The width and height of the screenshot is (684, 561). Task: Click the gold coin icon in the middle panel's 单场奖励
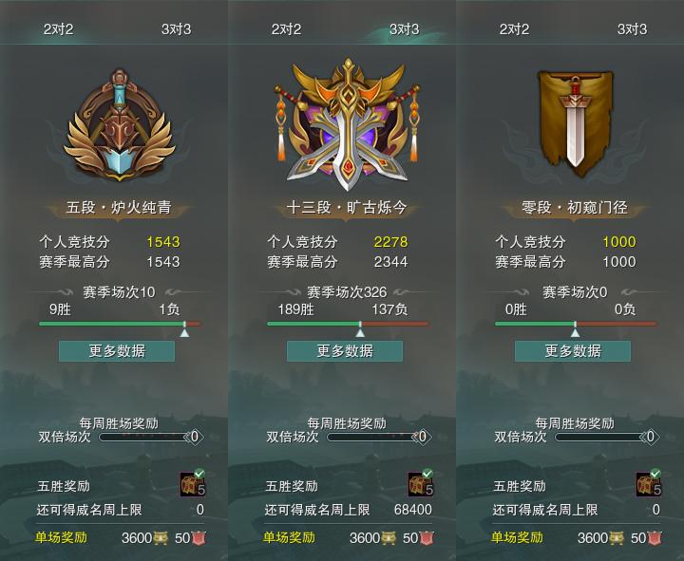tap(389, 538)
